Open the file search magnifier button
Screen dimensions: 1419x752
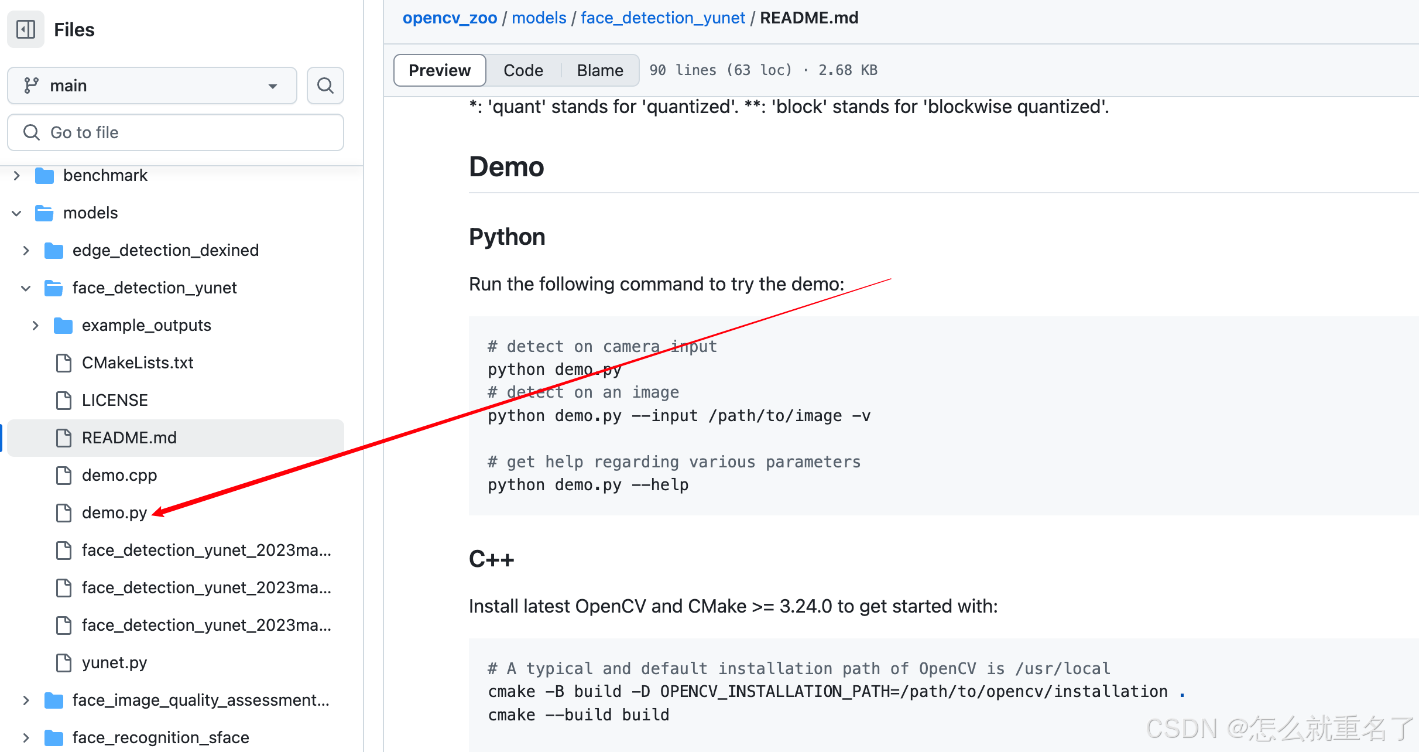325,86
